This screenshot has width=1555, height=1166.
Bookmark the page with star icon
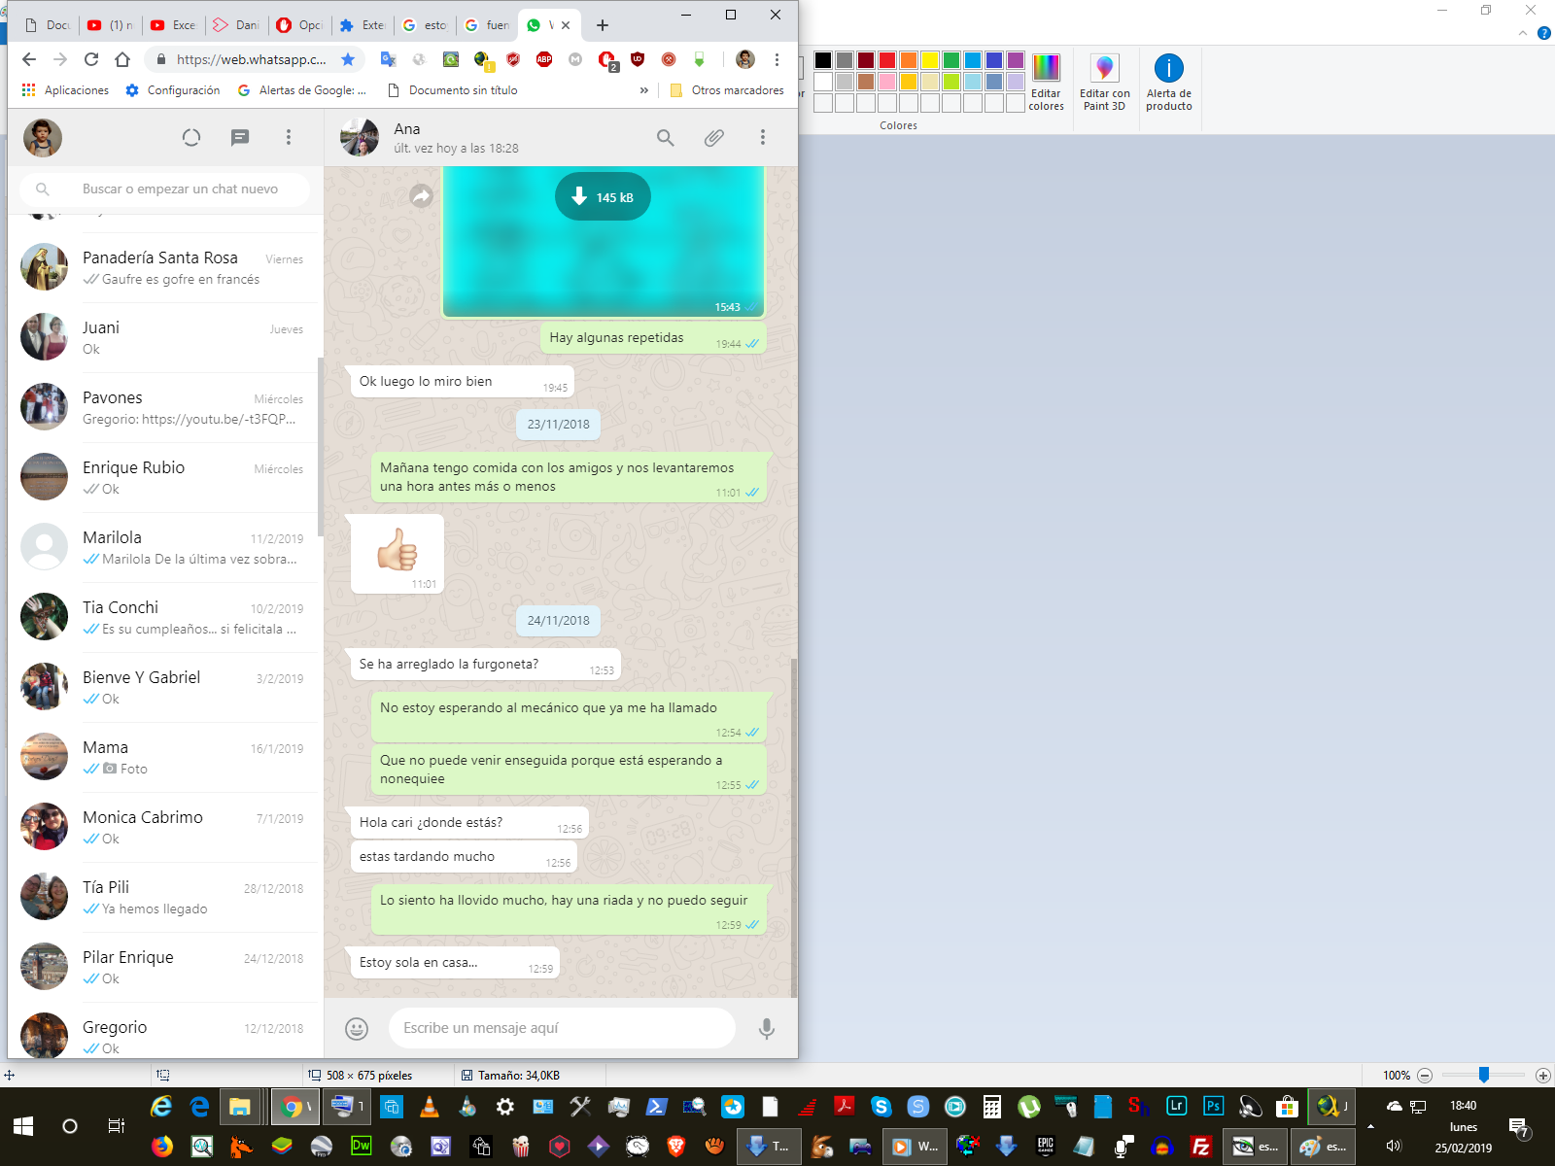click(x=348, y=59)
